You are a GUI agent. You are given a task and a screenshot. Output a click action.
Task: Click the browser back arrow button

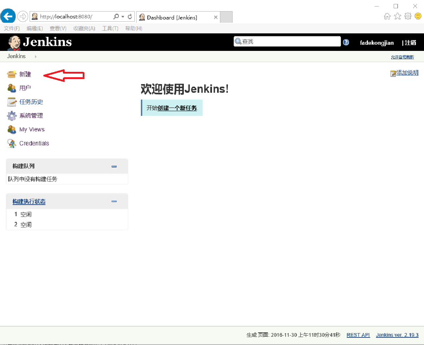pyautogui.click(x=8, y=16)
